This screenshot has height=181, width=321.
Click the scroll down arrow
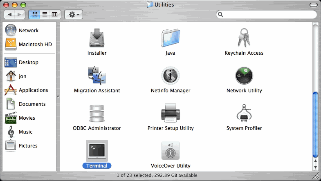tap(315, 167)
